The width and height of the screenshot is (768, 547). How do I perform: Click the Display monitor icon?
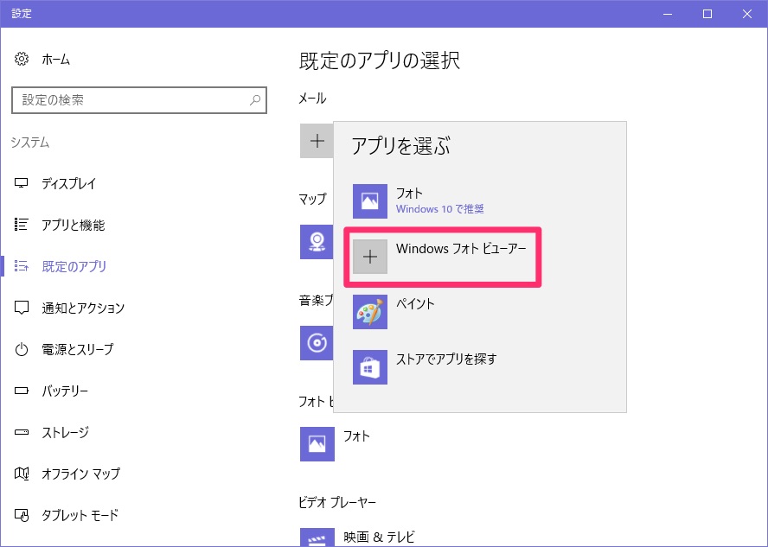[21, 183]
